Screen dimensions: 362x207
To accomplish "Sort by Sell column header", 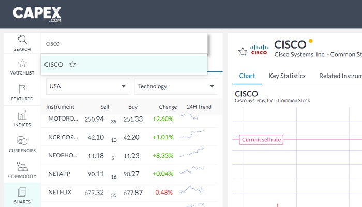I will point(104,107).
